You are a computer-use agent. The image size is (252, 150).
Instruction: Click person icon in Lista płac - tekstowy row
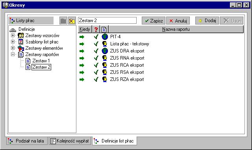105,44
